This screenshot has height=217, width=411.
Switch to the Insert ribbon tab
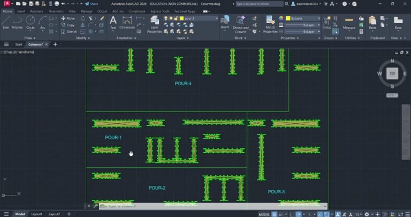(21, 11)
